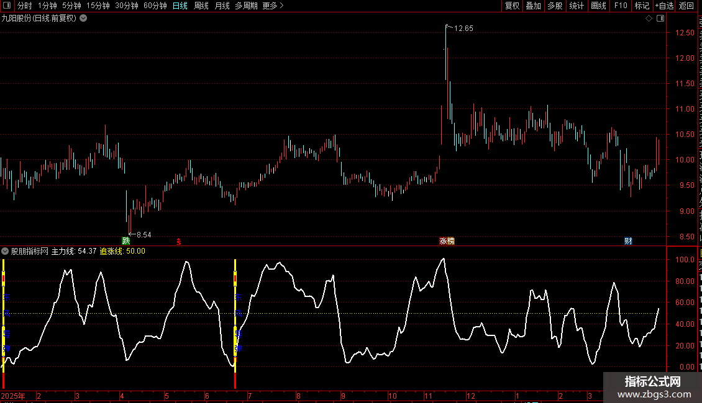This screenshot has height=403, width=702.
Task: Open the 股朋指标网 indicator dropdown arrow
Action: click(x=5, y=251)
